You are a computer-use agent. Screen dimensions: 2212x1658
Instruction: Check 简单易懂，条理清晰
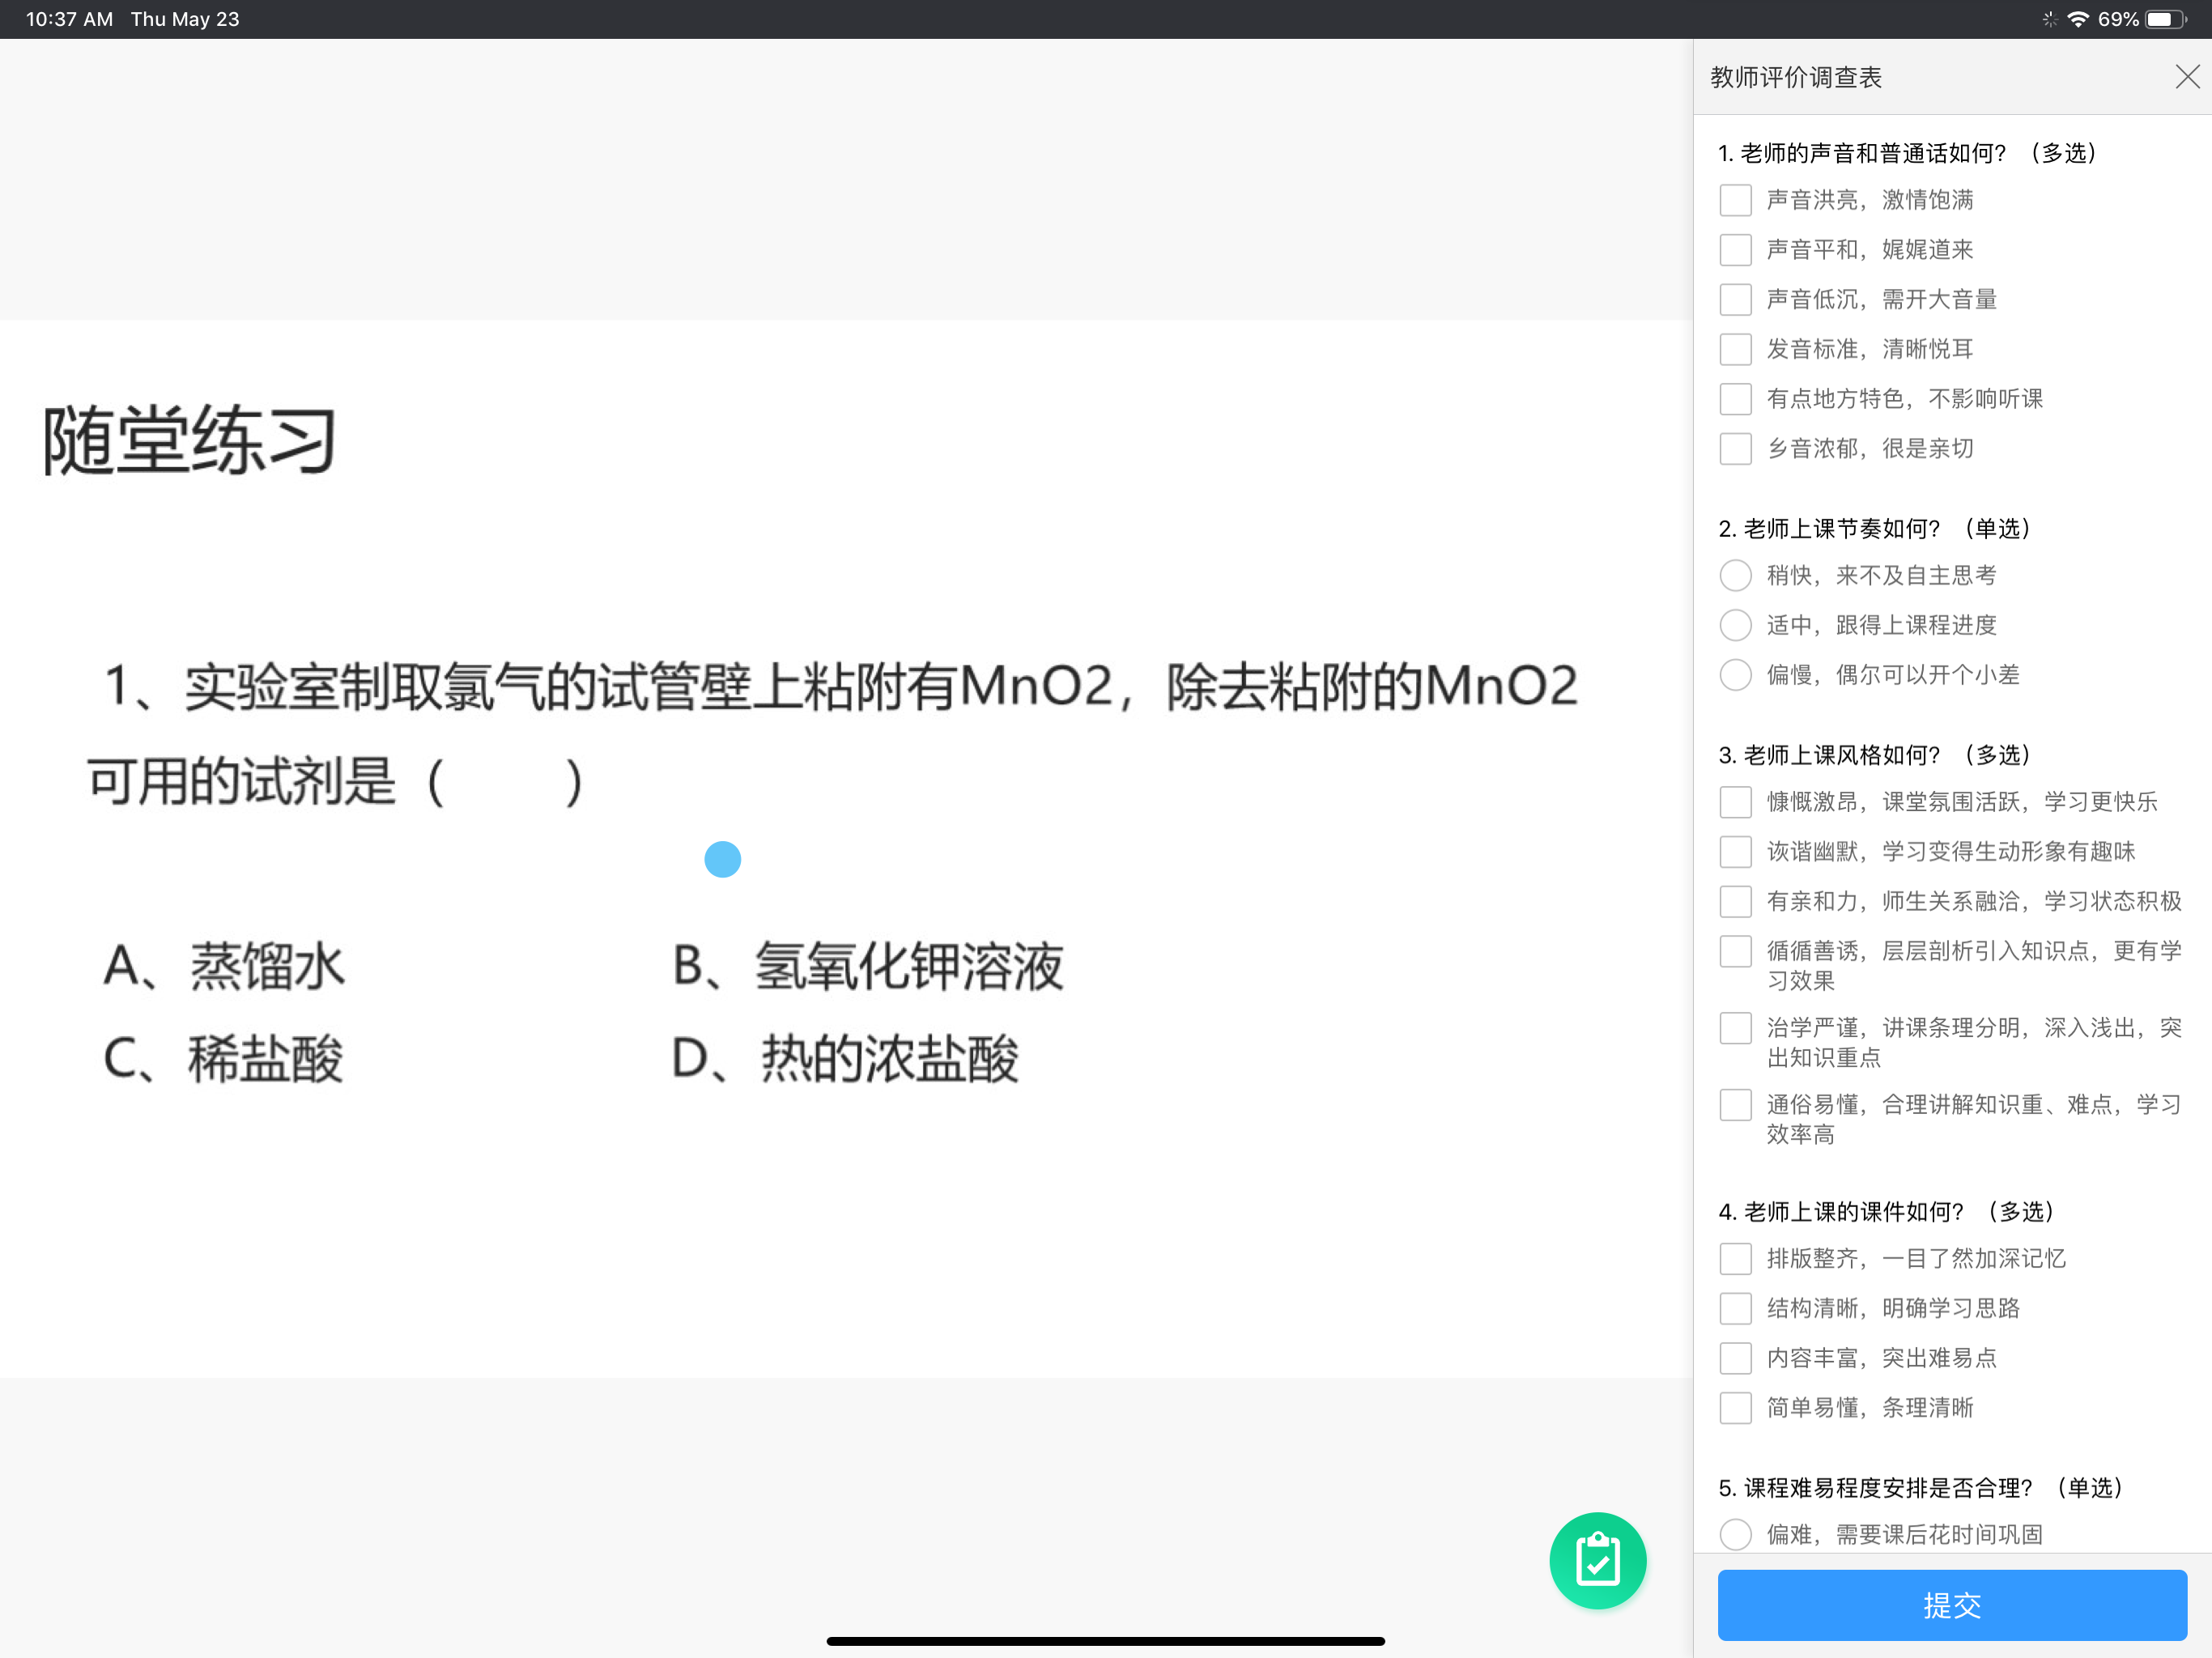click(x=1735, y=1408)
